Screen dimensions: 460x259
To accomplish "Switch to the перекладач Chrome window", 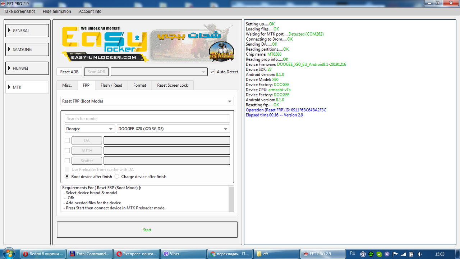I will (x=230, y=254).
